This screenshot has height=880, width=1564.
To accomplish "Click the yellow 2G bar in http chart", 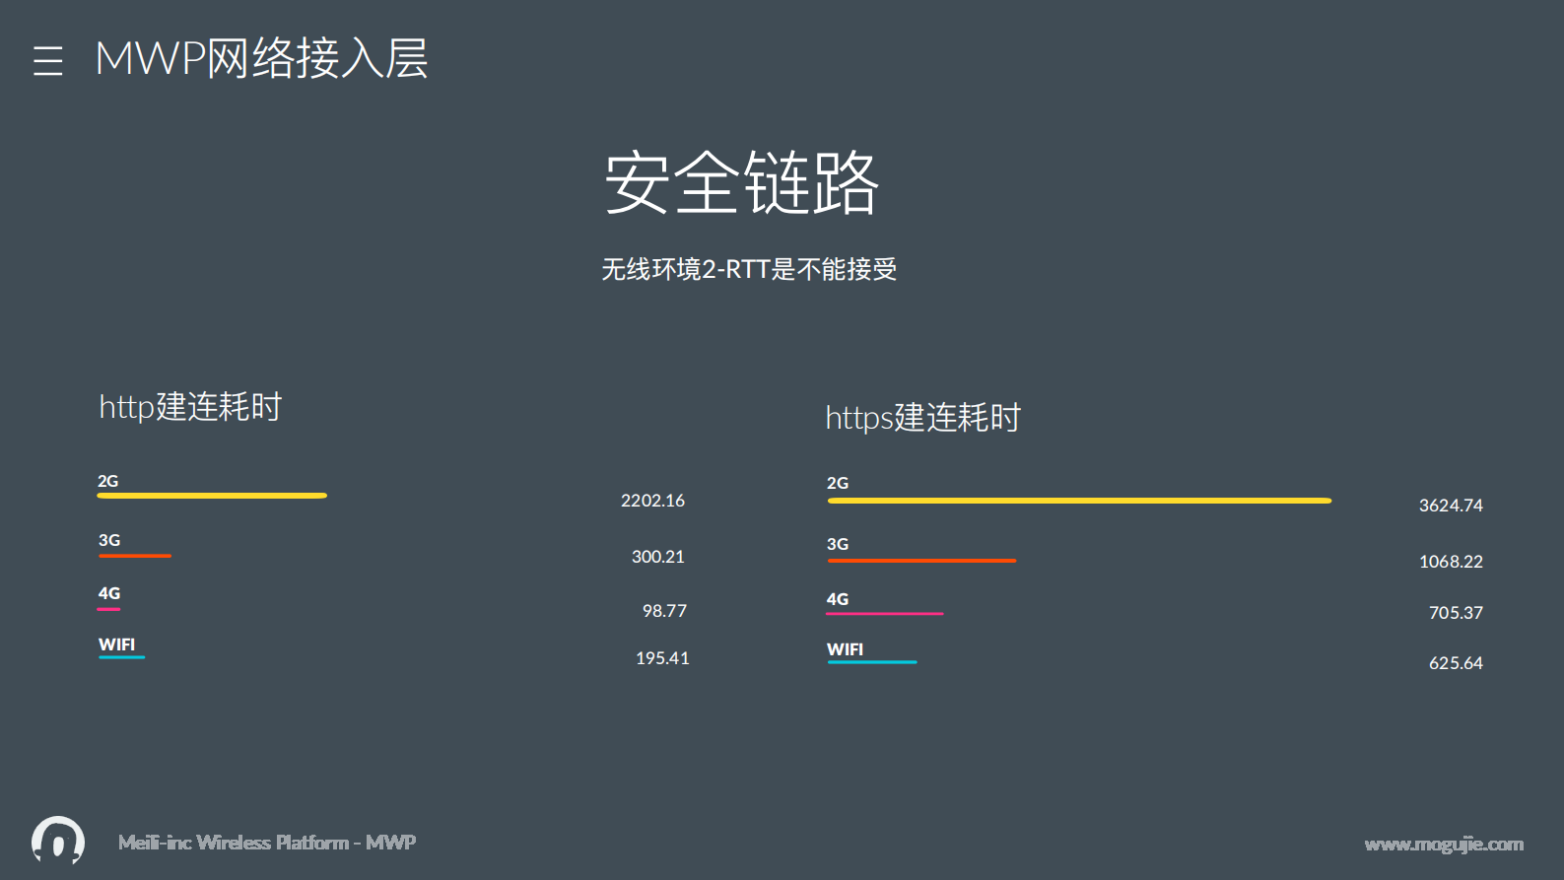I will point(212,496).
